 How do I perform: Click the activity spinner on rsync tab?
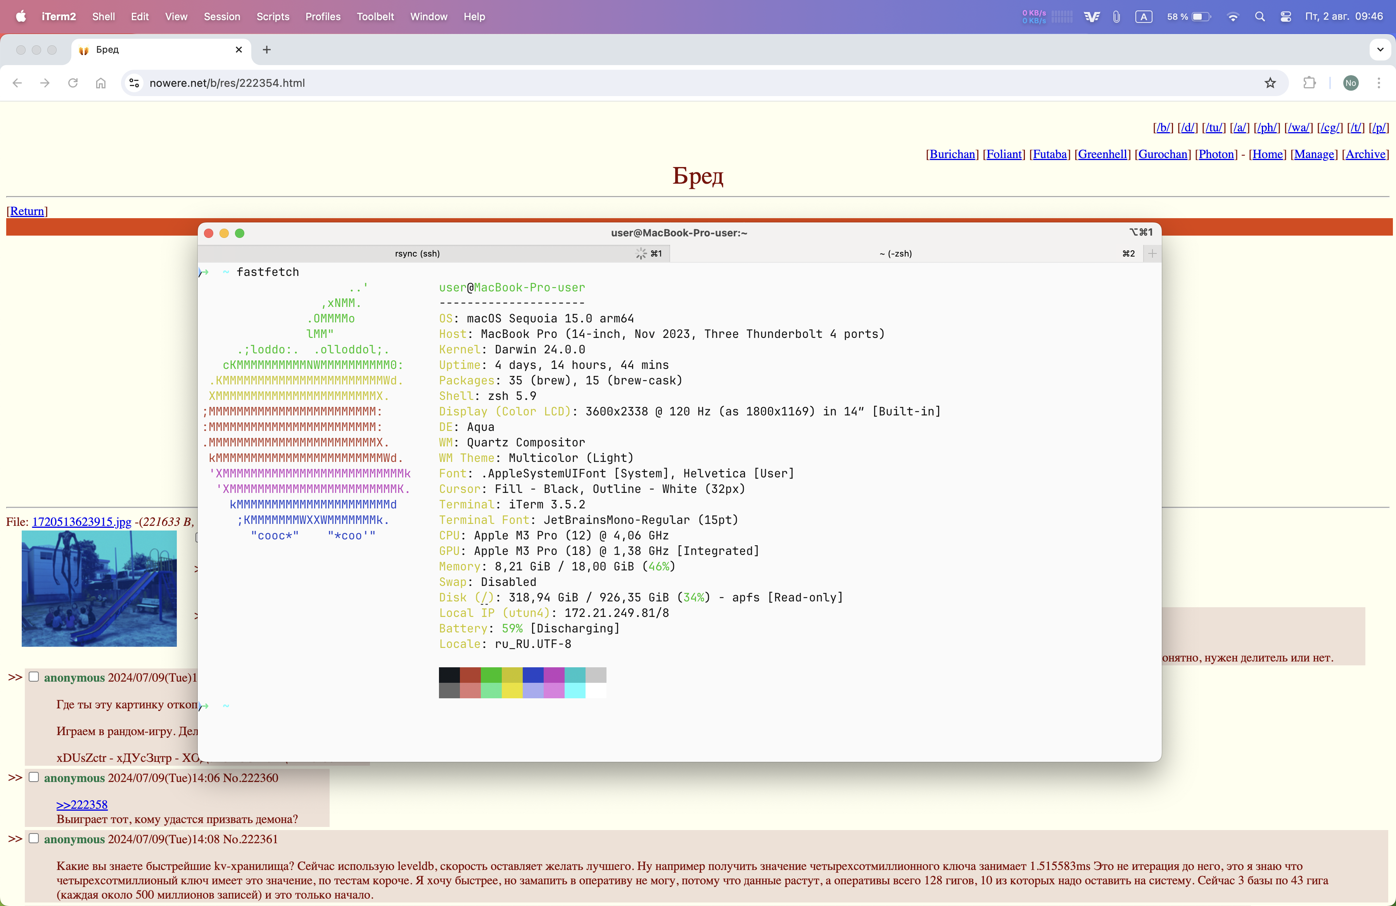[x=641, y=254]
